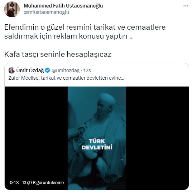
Task: Play the embedded video thumbnail
Action: coord(97,138)
